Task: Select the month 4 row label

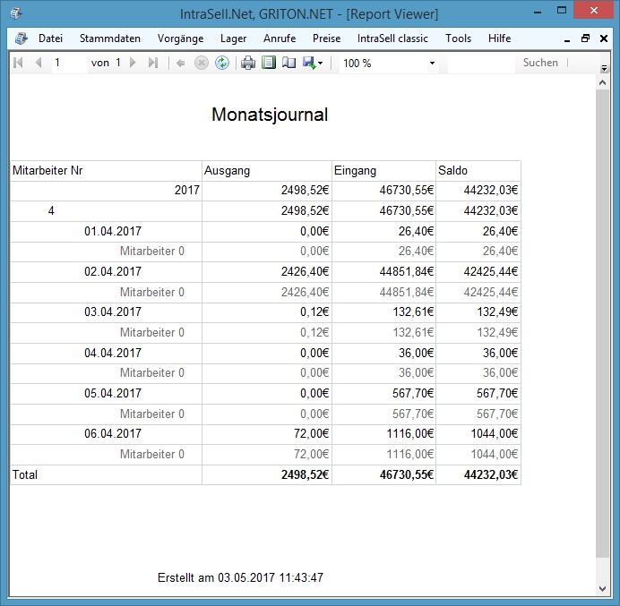Action: (51, 211)
